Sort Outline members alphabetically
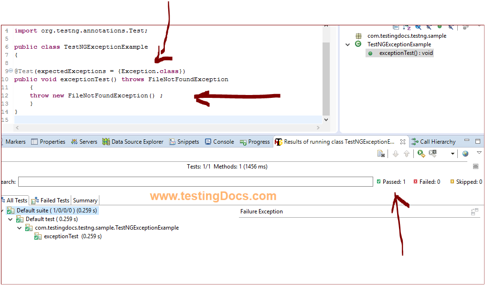The width and height of the screenshot is (485, 285). [407, 27]
